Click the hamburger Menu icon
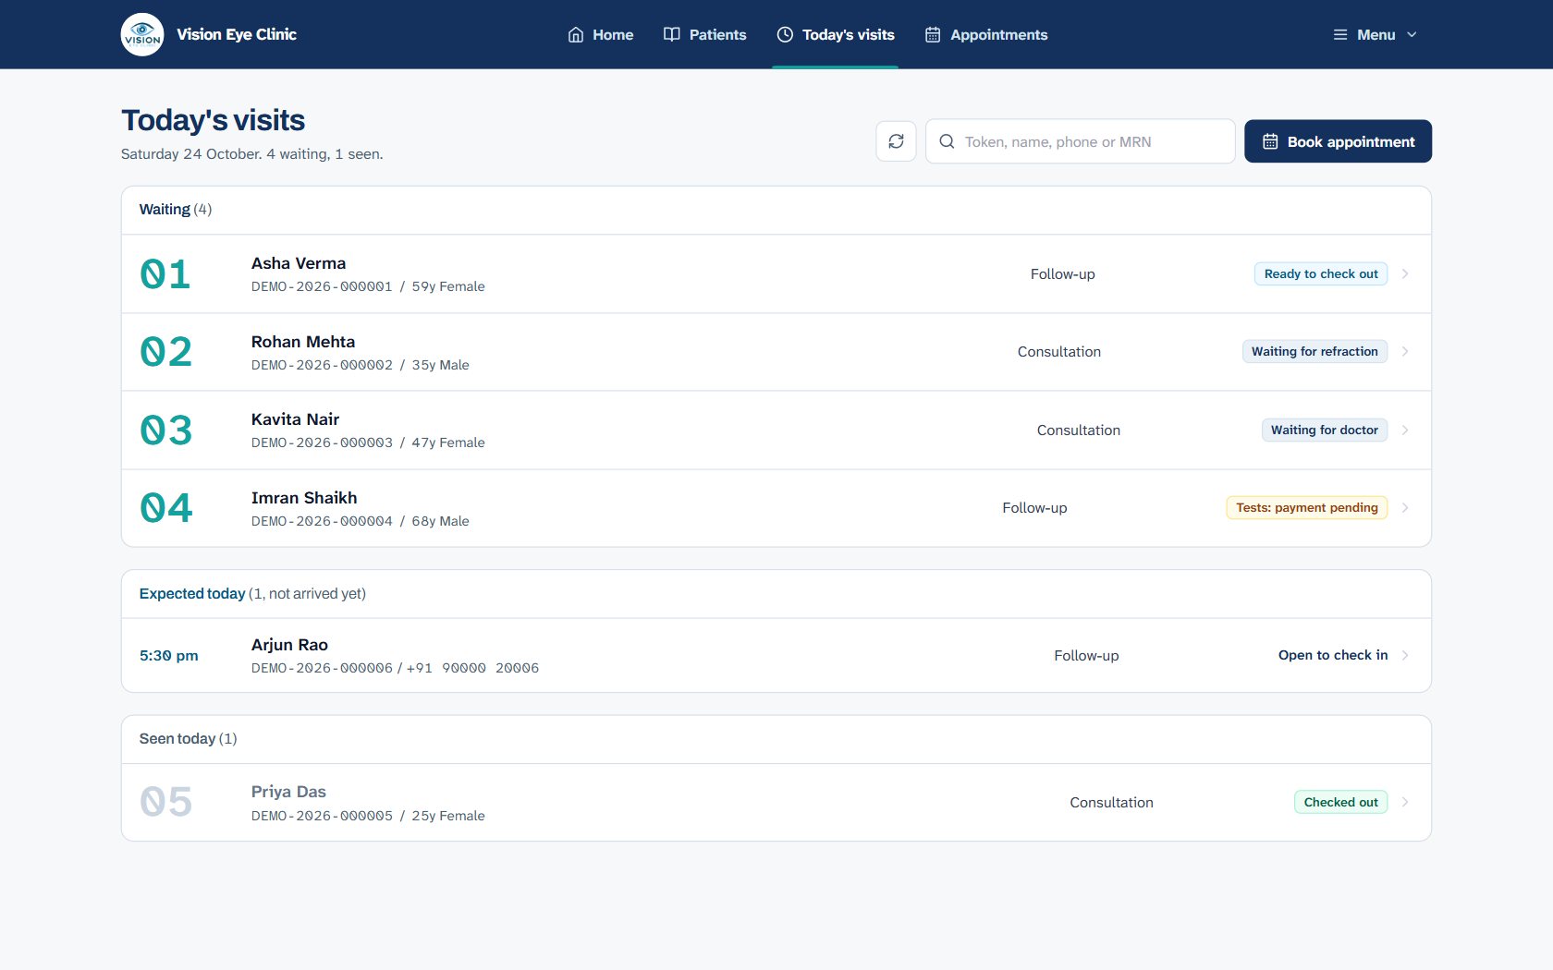Image resolution: width=1553 pixels, height=970 pixels. pos(1340,34)
